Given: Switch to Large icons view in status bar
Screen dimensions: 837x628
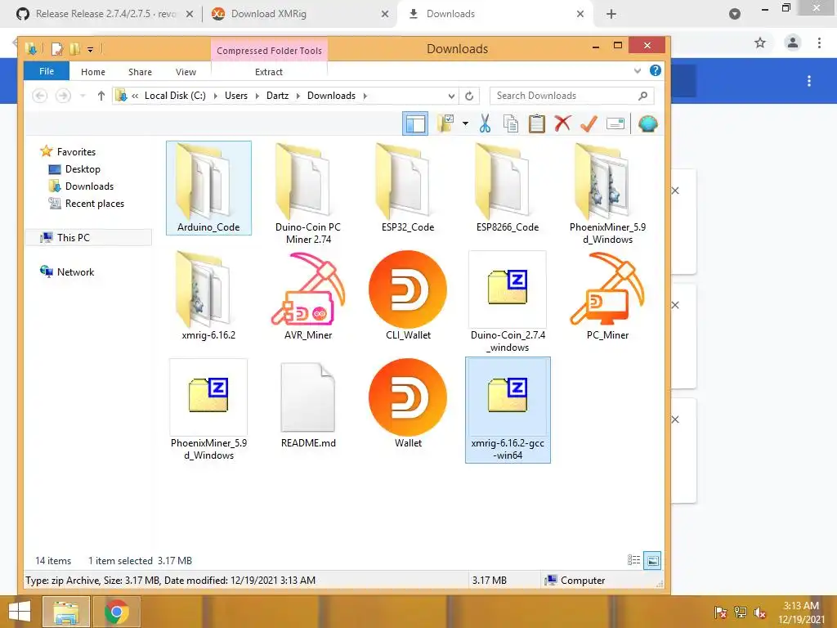Looking at the screenshot, I should (652, 560).
